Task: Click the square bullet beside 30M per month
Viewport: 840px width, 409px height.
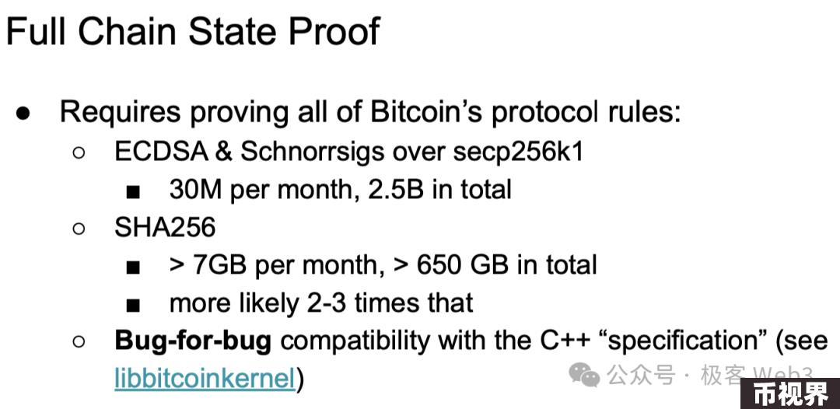Action: click(134, 191)
